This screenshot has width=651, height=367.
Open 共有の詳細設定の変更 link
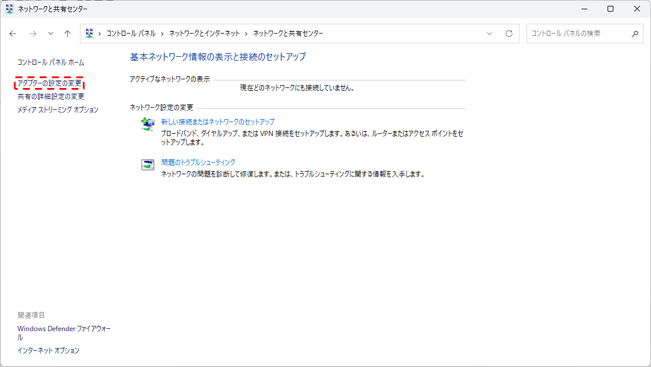click(51, 97)
